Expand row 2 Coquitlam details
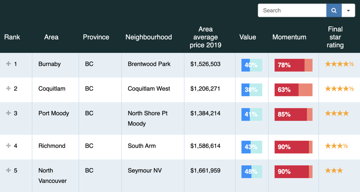 (x=8, y=88)
